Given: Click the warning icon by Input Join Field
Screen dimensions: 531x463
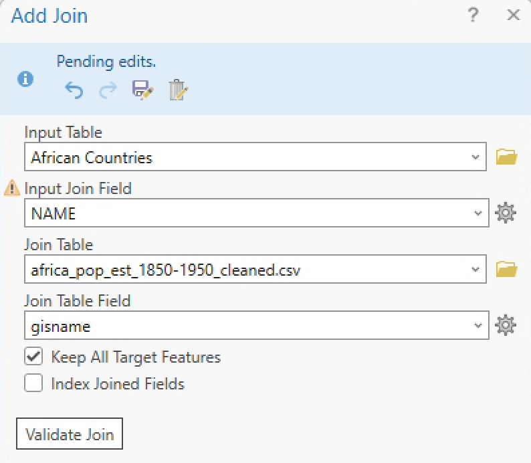Looking at the screenshot, I should click(x=12, y=189).
